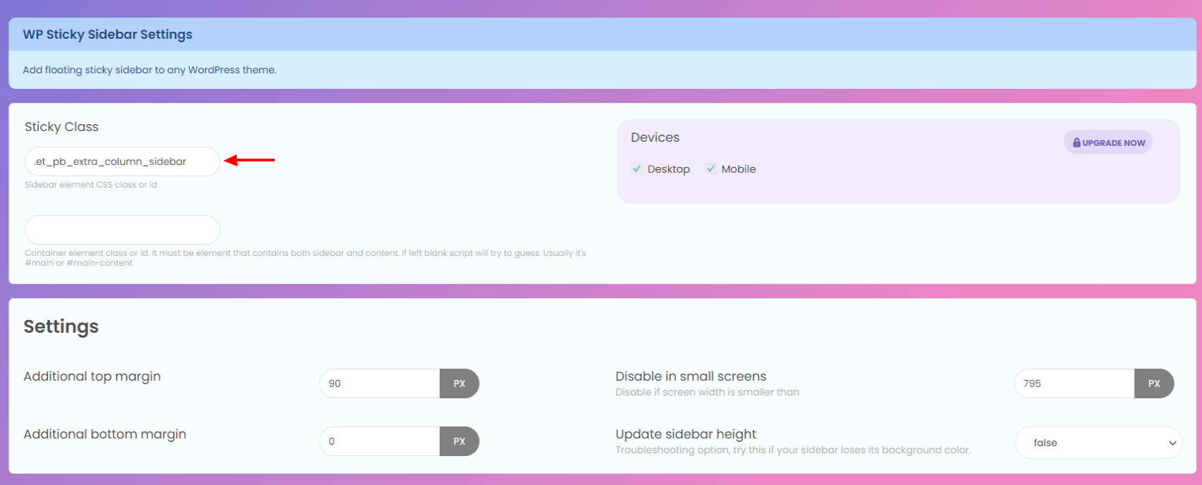Click the 'Devices' heading

pyautogui.click(x=655, y=137)
